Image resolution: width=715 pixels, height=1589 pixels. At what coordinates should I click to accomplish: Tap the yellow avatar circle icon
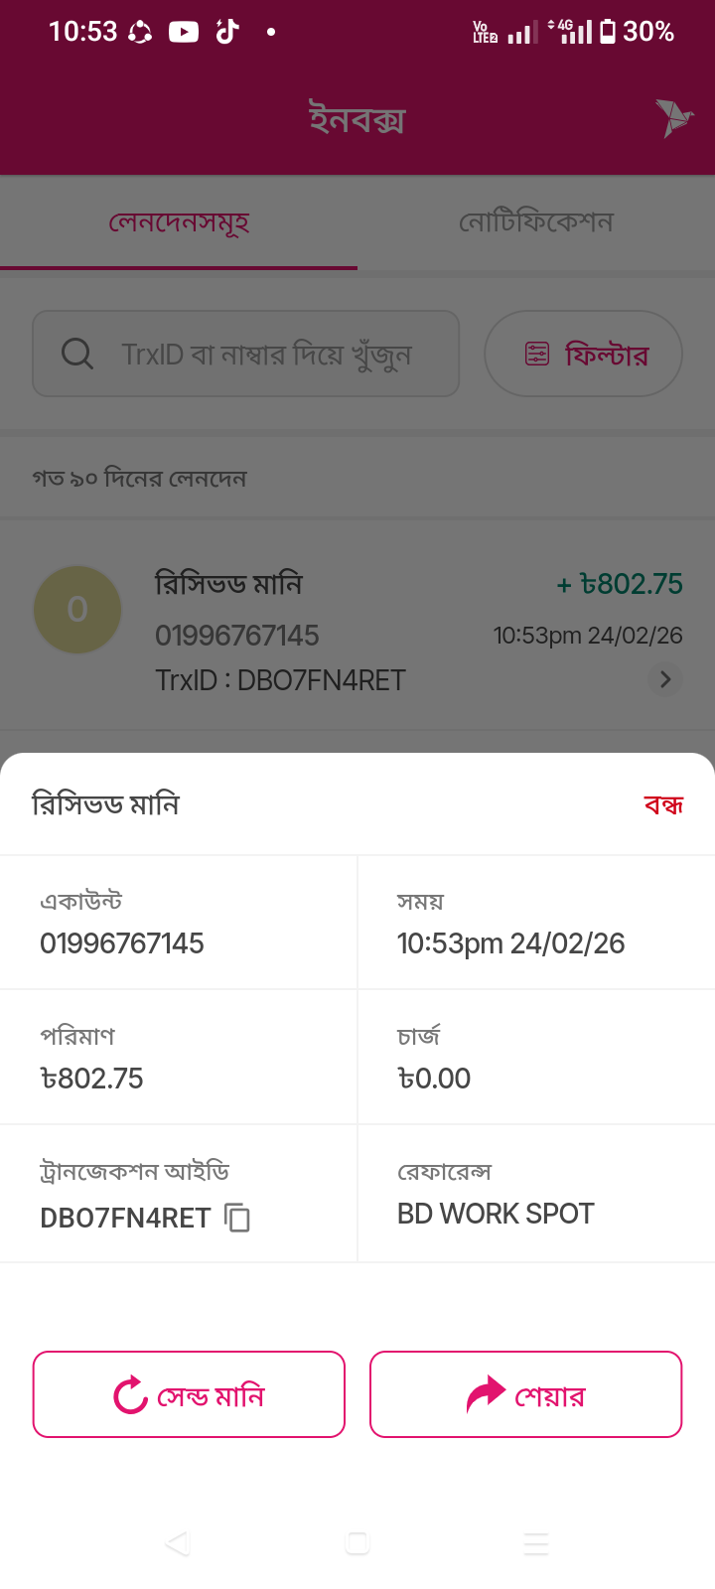coord(77,610)
